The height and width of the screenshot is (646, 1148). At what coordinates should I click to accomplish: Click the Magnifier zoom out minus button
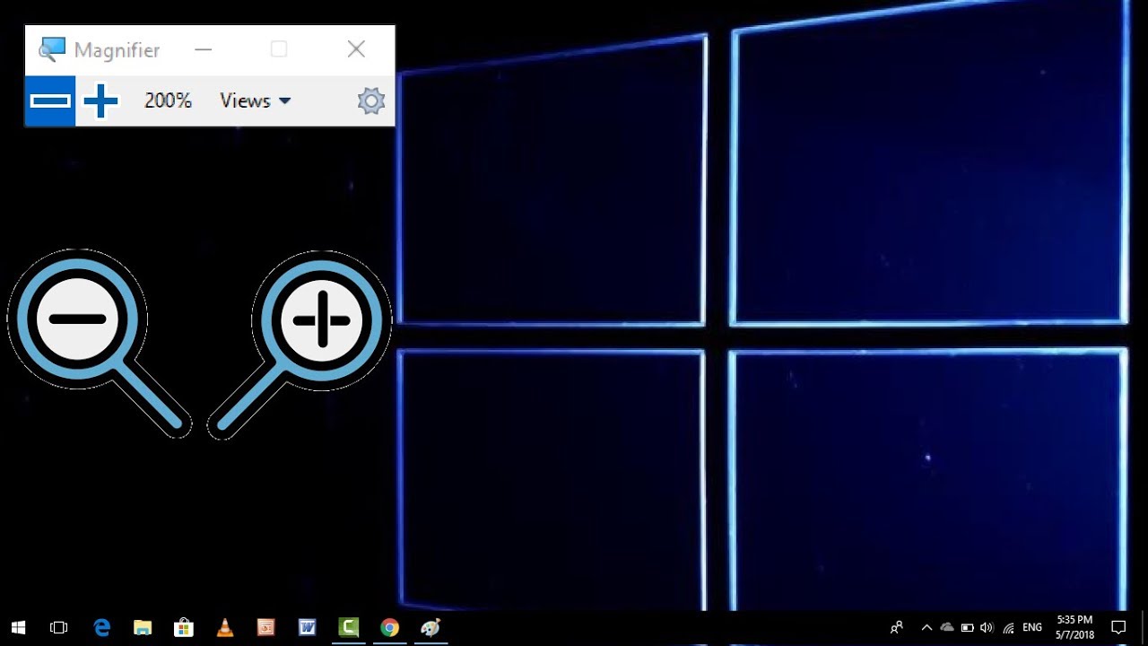(50, 100)
